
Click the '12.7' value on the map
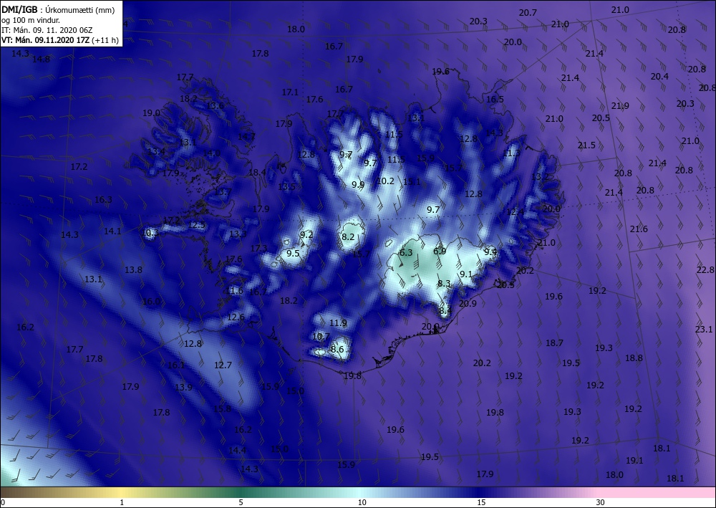pos(223,365)
